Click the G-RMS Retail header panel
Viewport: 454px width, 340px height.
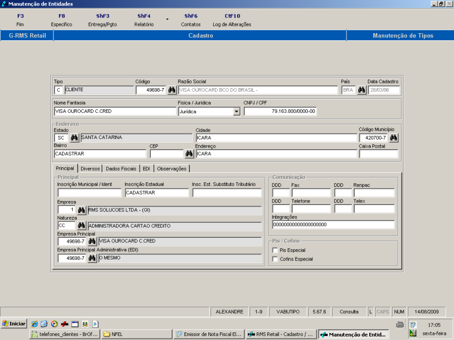click(27, 36)
